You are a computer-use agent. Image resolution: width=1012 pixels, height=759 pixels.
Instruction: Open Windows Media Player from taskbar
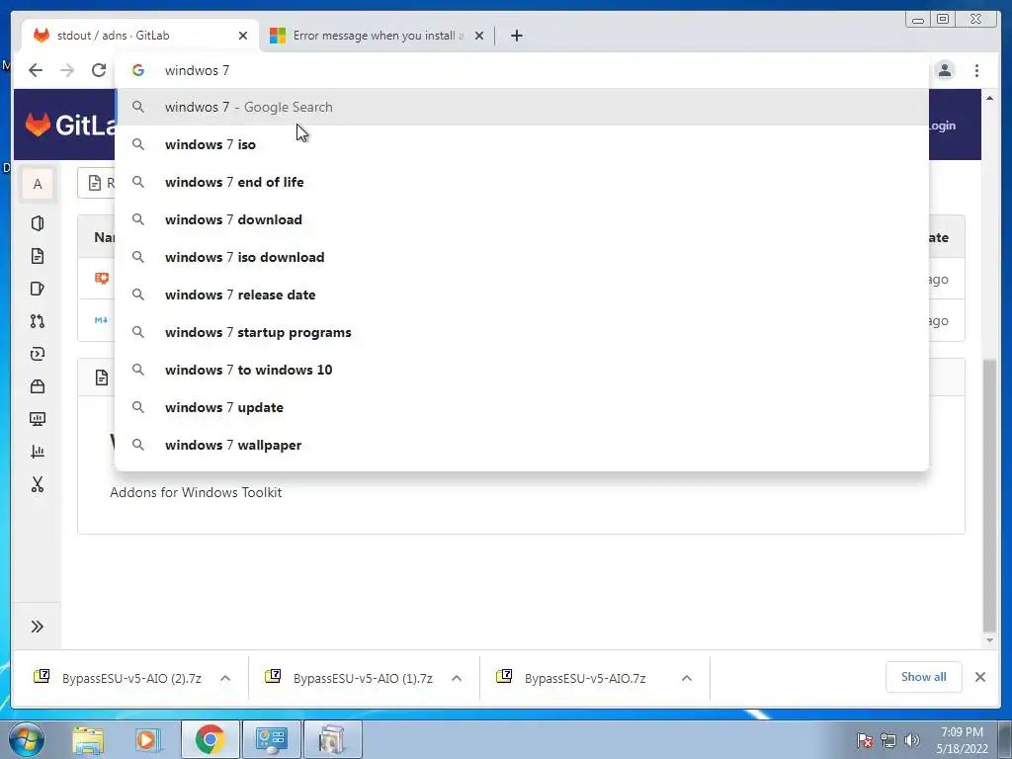148,739
